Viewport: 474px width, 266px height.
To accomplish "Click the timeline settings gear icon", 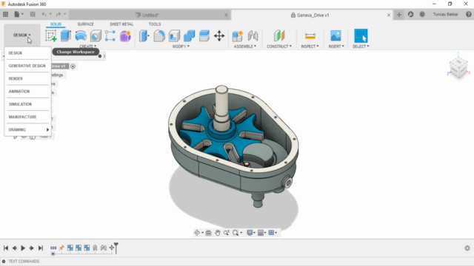I will click(467, 248).
